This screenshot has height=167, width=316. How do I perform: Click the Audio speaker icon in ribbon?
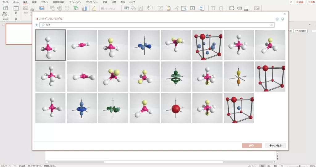[x=239, y=8]
